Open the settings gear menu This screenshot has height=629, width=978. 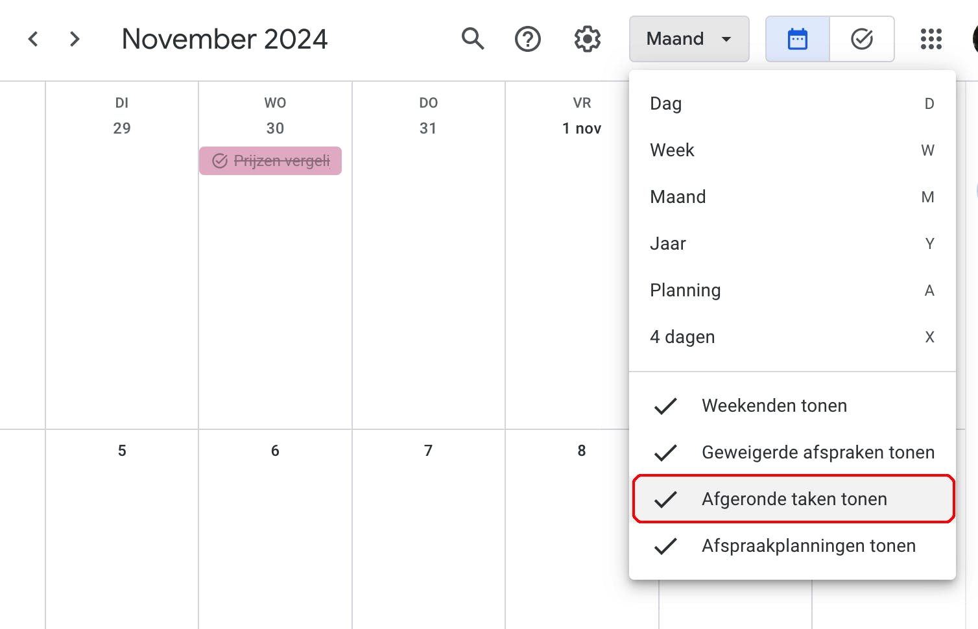(587, 39)
